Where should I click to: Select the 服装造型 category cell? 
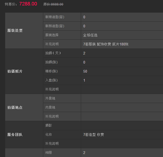coord(24,30)
